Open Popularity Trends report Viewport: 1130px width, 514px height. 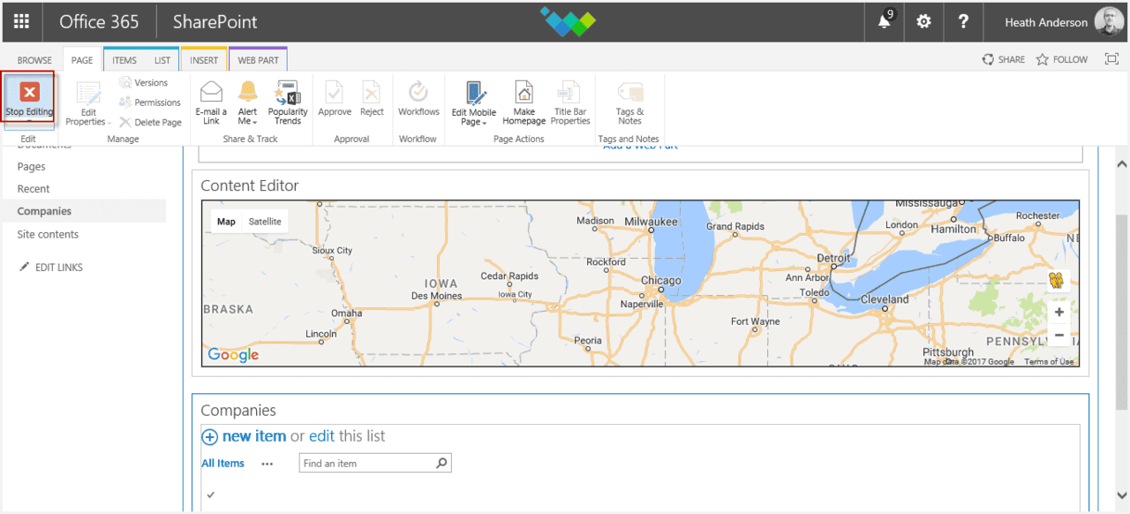pos(288,102)
